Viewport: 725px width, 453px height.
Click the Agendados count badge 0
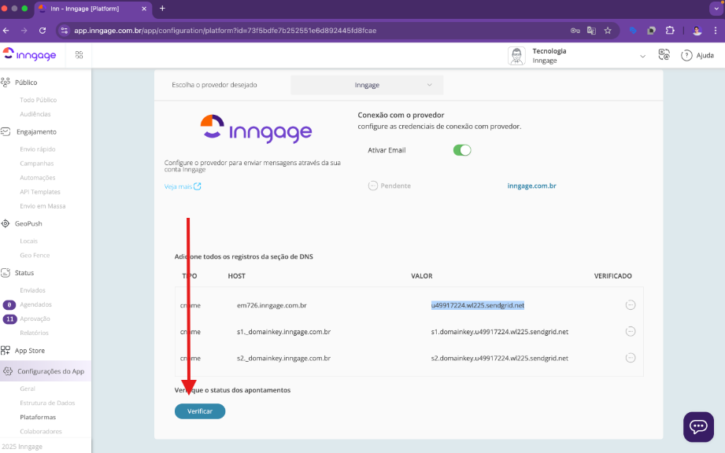(9, 305)
